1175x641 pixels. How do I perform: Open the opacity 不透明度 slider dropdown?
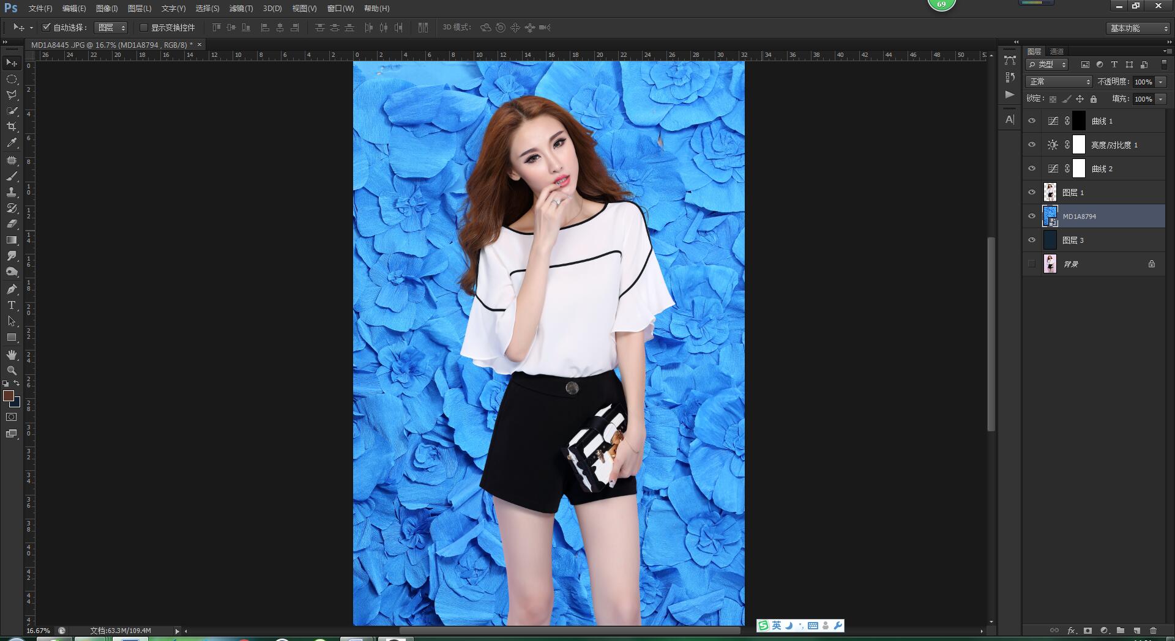(x=1161, y=82)
